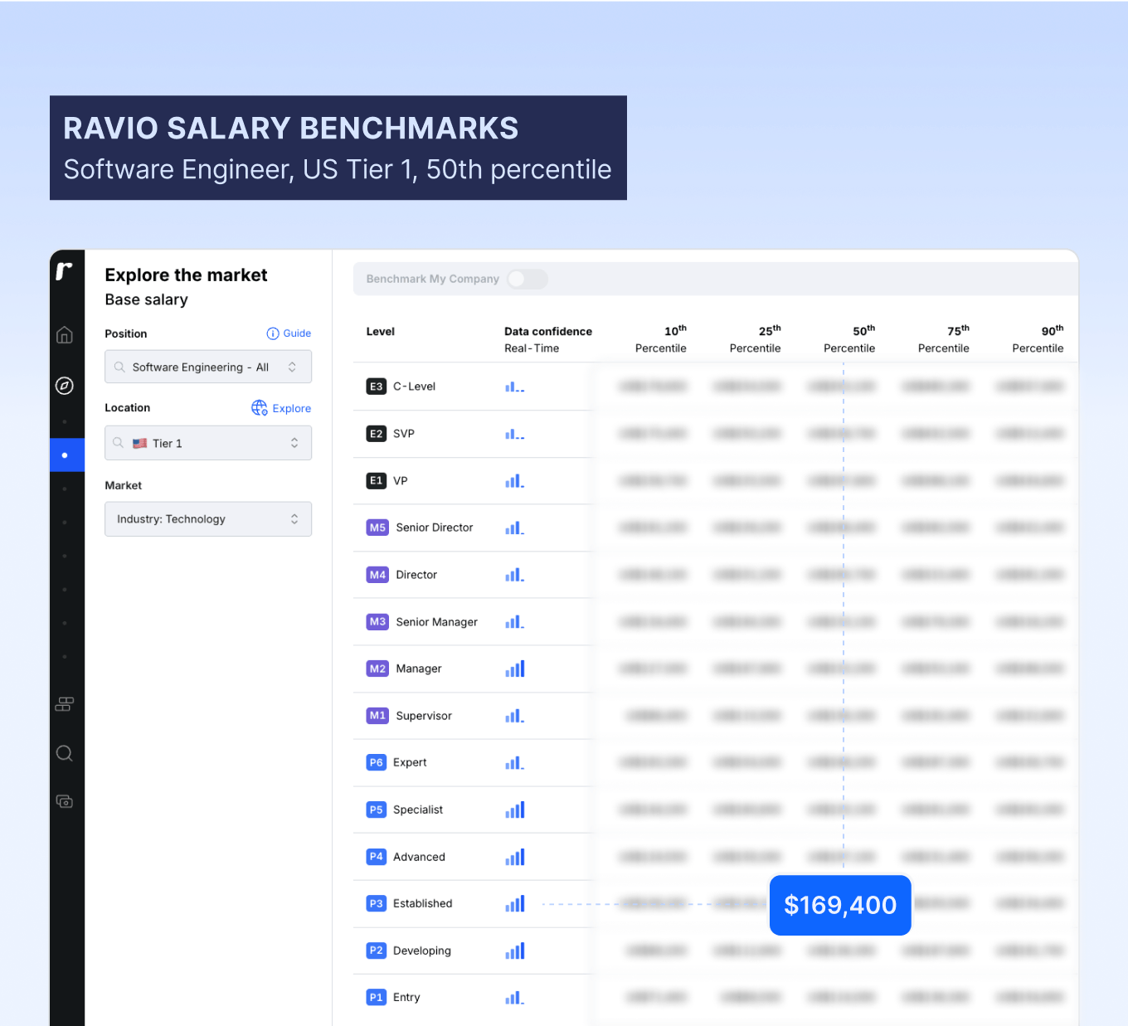Click the data confidence bars for Entry

[x=515, y=998]
